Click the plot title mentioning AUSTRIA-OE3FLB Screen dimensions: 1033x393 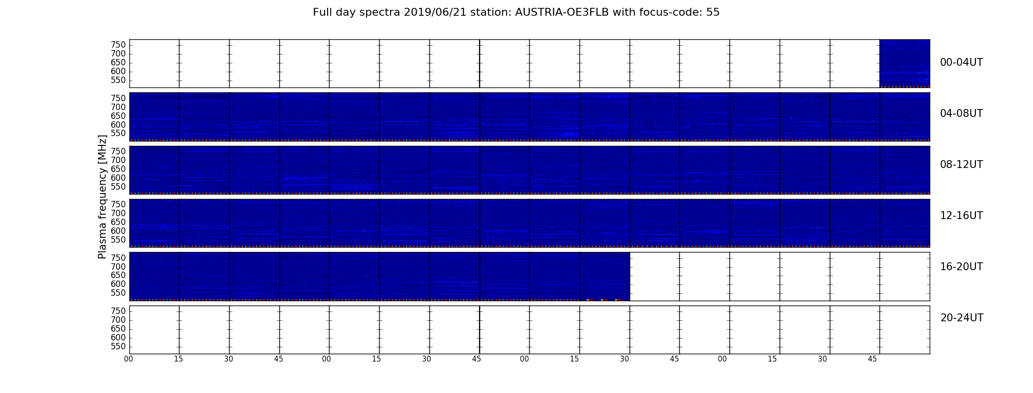516,12
